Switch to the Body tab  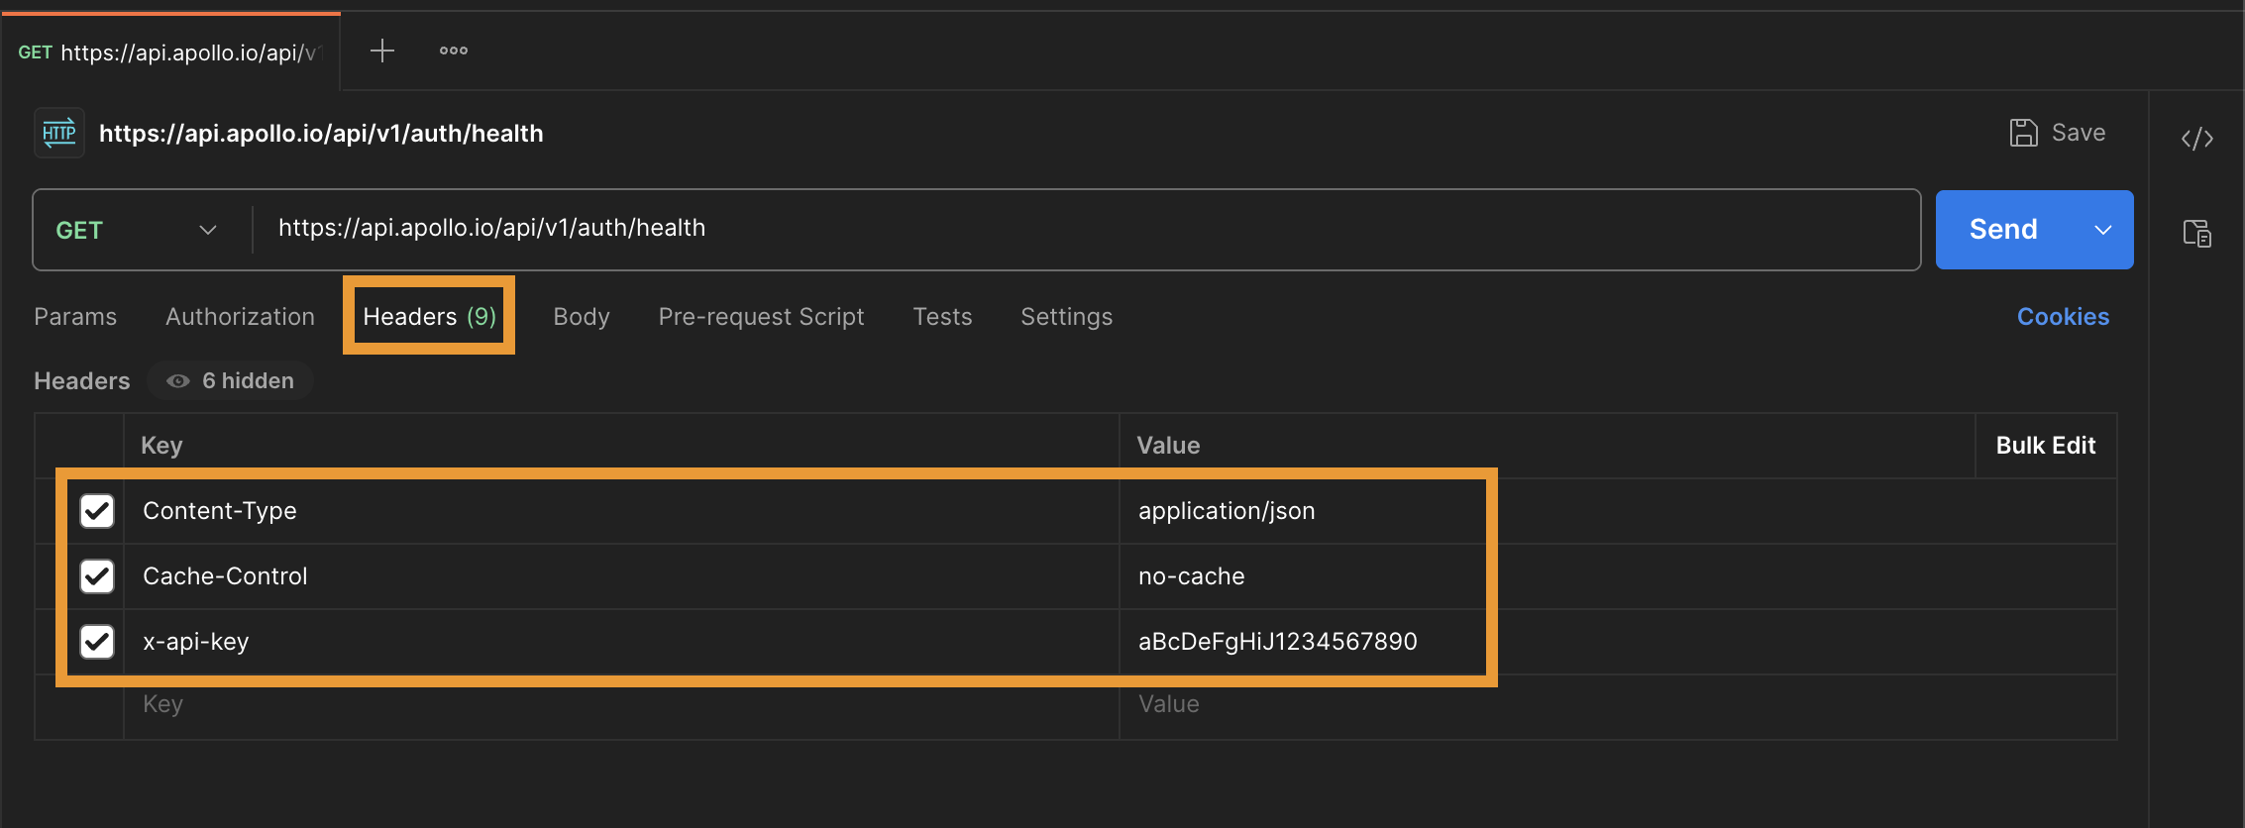point(582,317)
